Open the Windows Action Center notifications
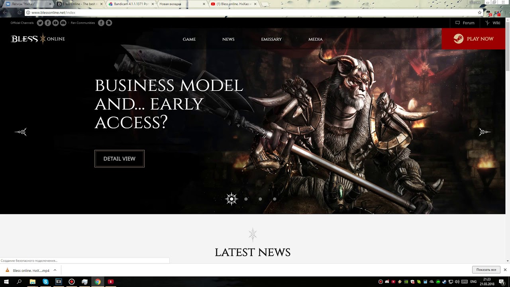 [502, 282]
